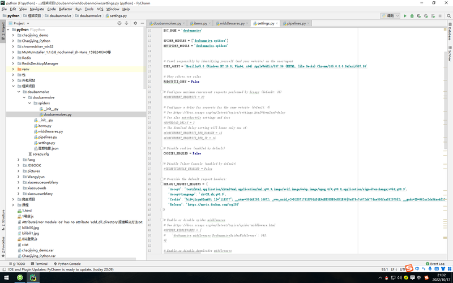Switch to the doubanmoives.py editor tab
This screenshot has height=283, width=453.
(x=167, y=23)
